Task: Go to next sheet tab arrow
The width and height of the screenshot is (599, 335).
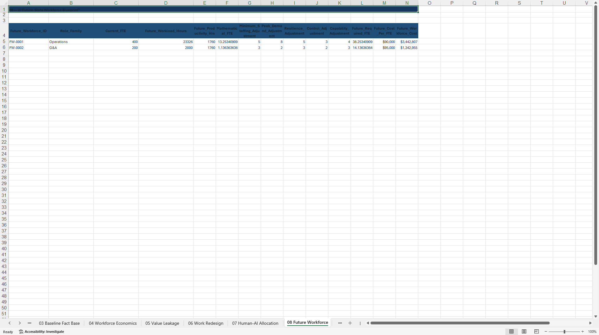Action: (20, 323)
